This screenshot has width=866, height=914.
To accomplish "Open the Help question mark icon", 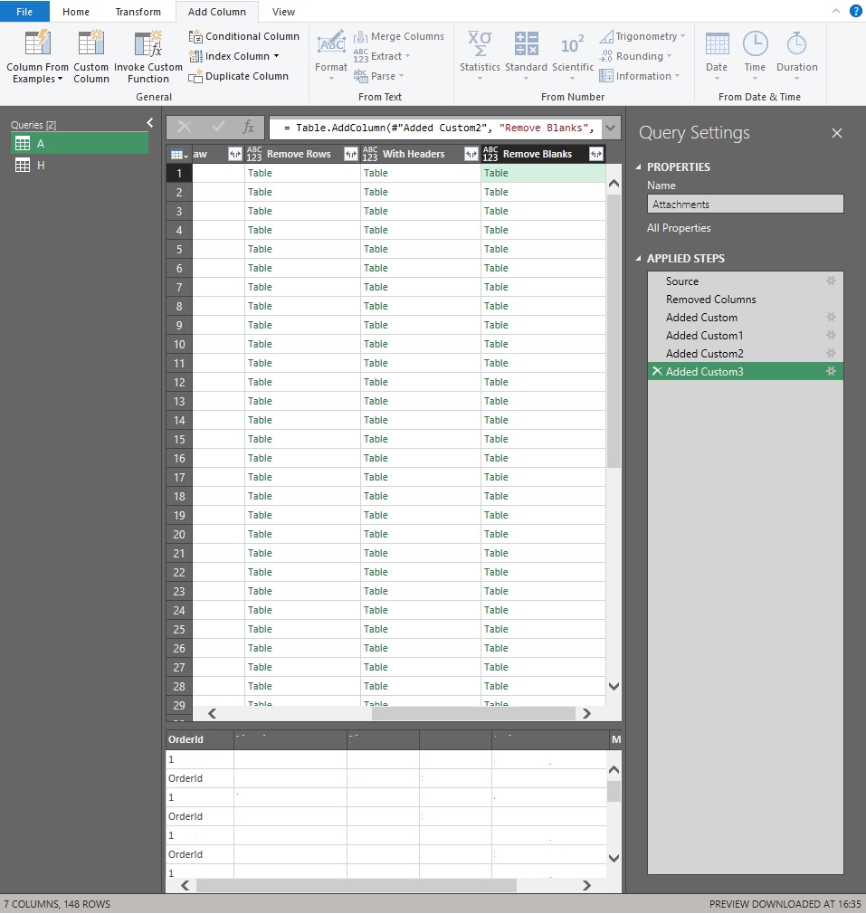I will click(855, 11).
